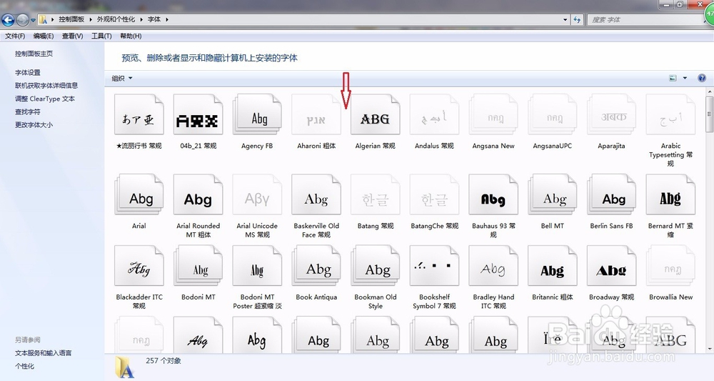Select the Bradley Hand ITC font icon
Screen dimensions: 714x381
click(x=493, y=266)
